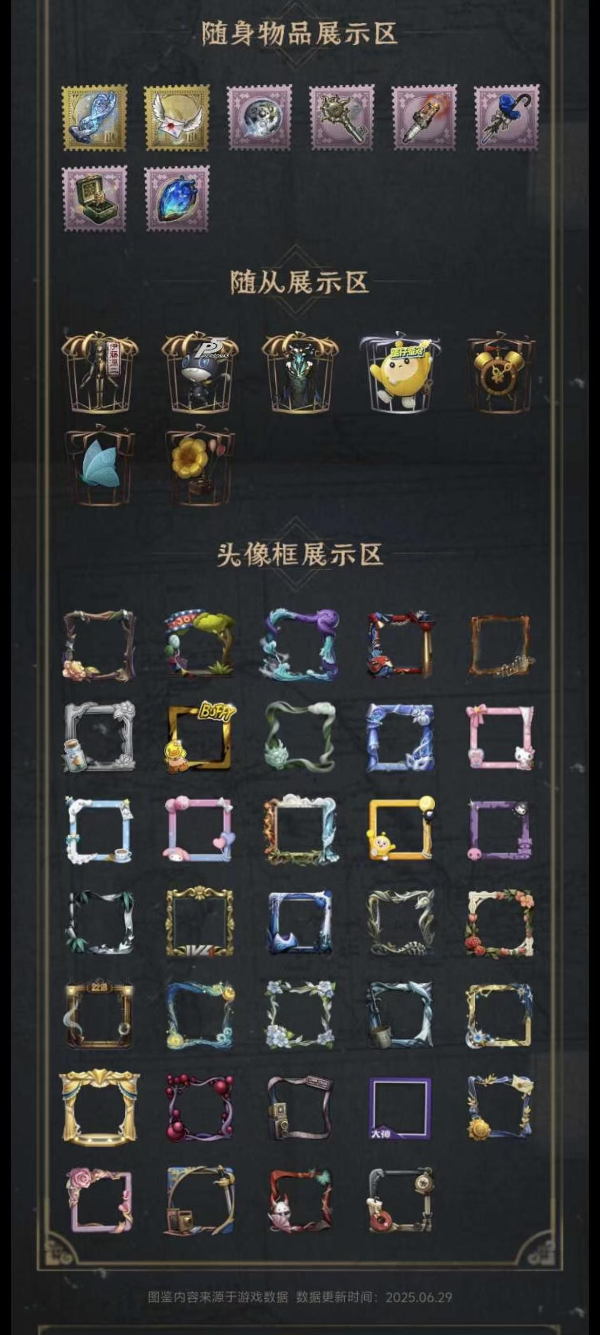Click the blue gem heart accessory stamp
The width and height of the screenshot is (600, 1335).
click(x=177, y=198)
